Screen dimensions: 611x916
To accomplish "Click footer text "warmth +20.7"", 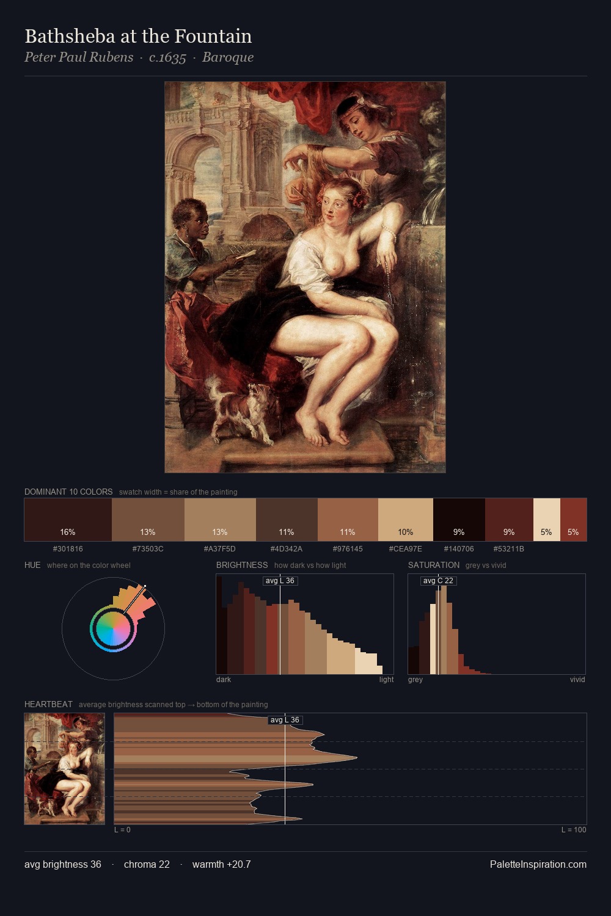I will pyautogui.click(x=222, y=864).
